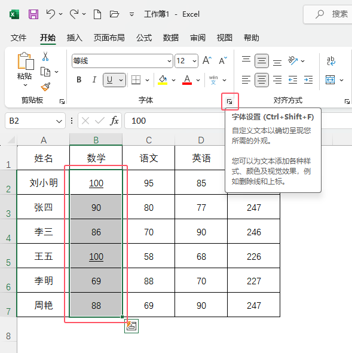Click the Increase Font Size icon

pos(207,60)
